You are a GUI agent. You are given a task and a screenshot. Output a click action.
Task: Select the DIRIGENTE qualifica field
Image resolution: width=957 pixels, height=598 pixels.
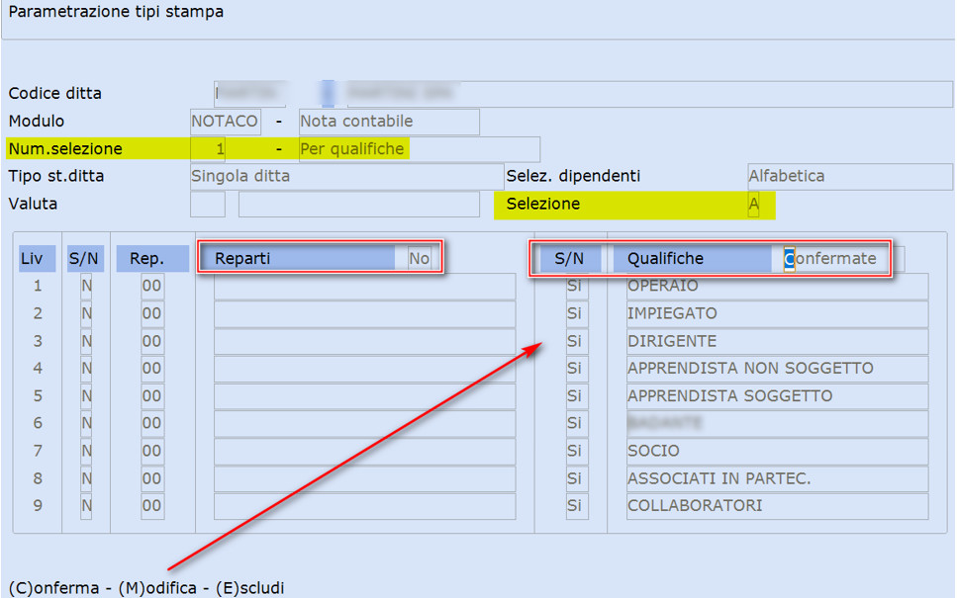pos(777,341)
